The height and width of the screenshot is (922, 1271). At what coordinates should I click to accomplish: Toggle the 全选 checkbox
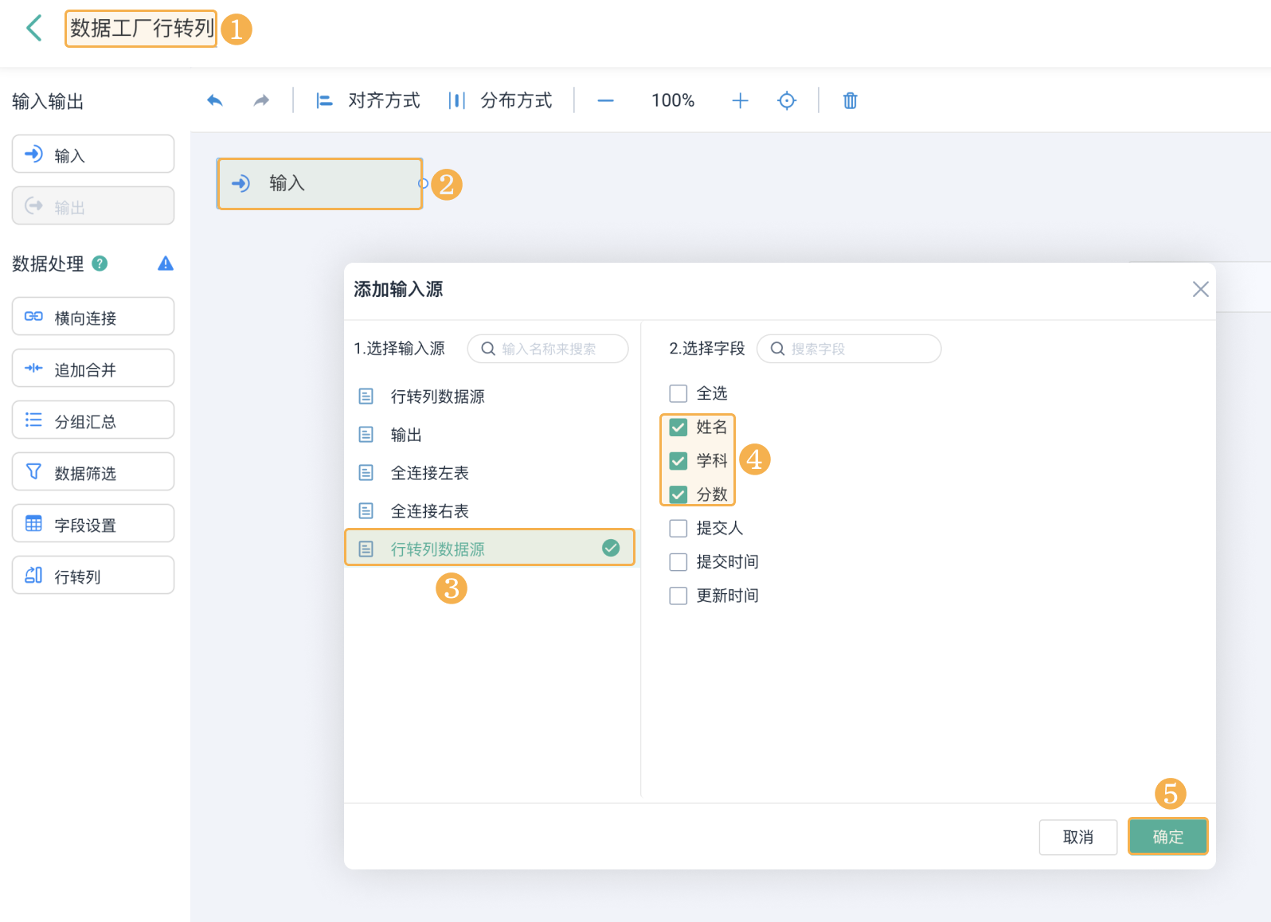coord(679,394)
